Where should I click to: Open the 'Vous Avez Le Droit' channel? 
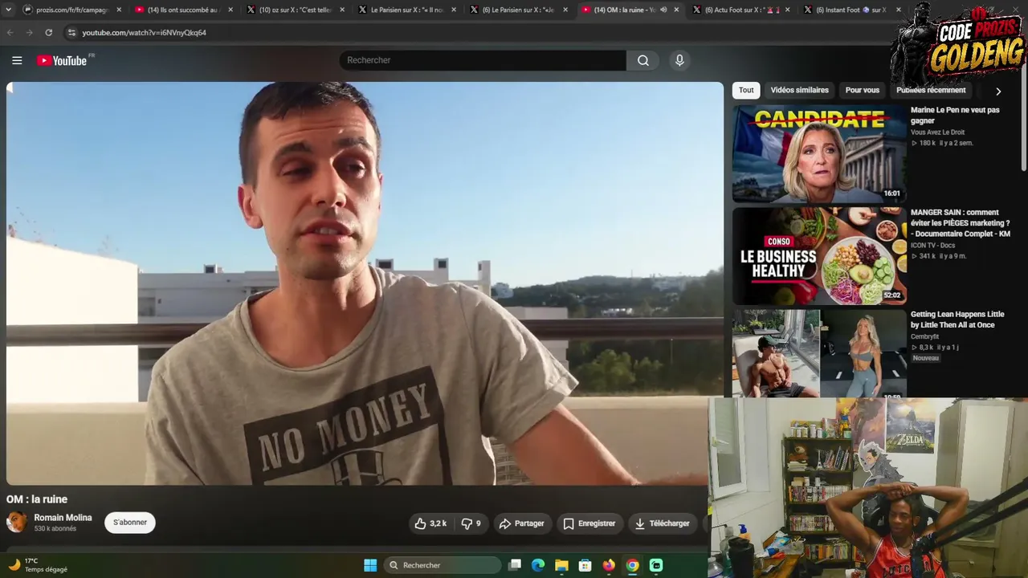pos(938,132)
